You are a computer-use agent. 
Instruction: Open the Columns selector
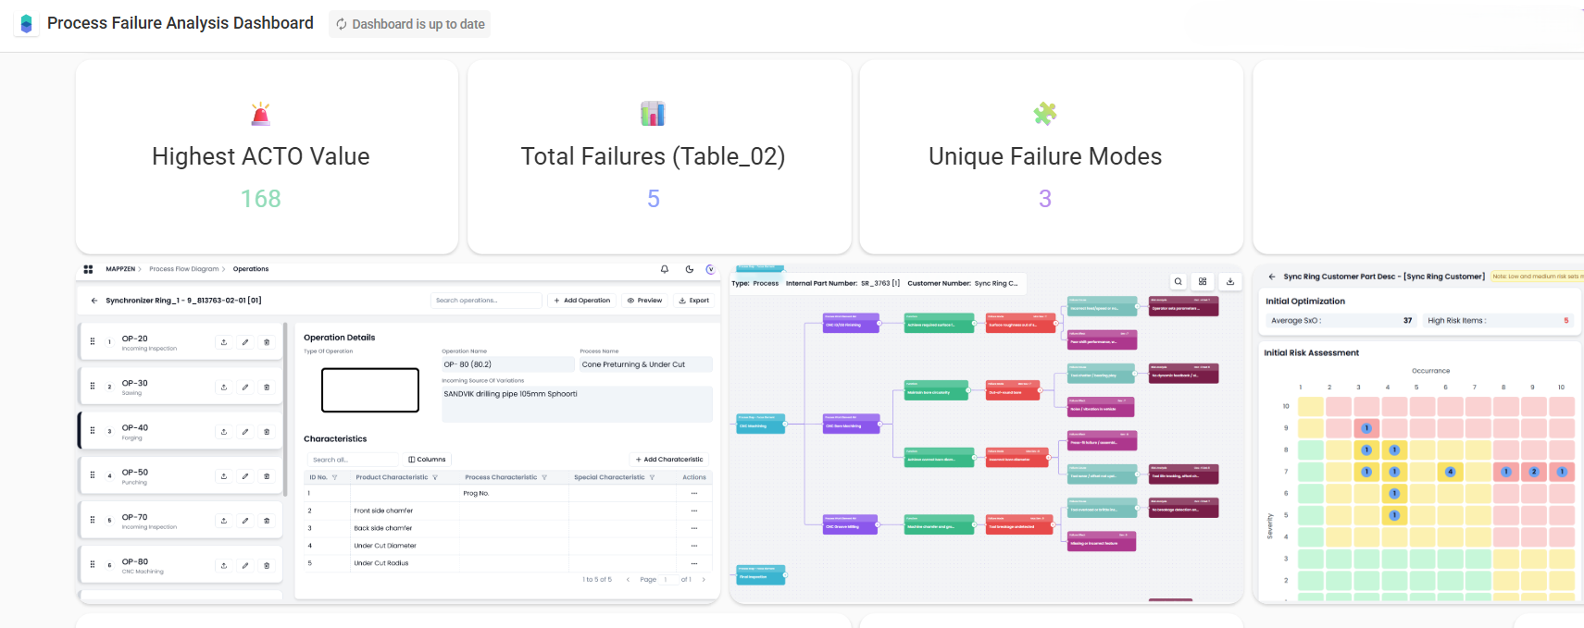pos(427,460)
